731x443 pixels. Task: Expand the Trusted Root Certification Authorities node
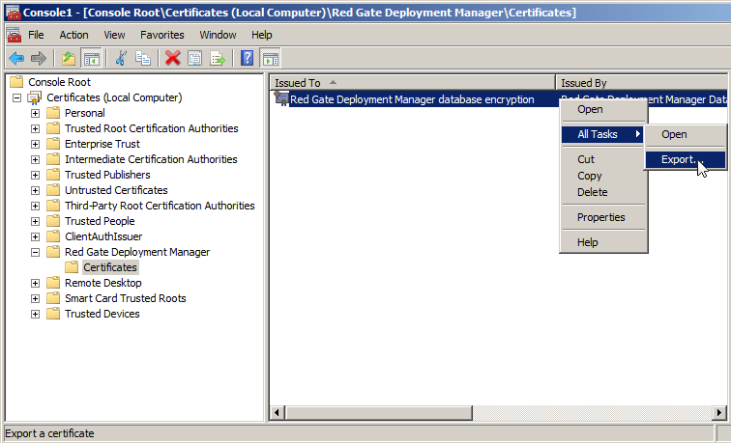[x=36, y=128]
